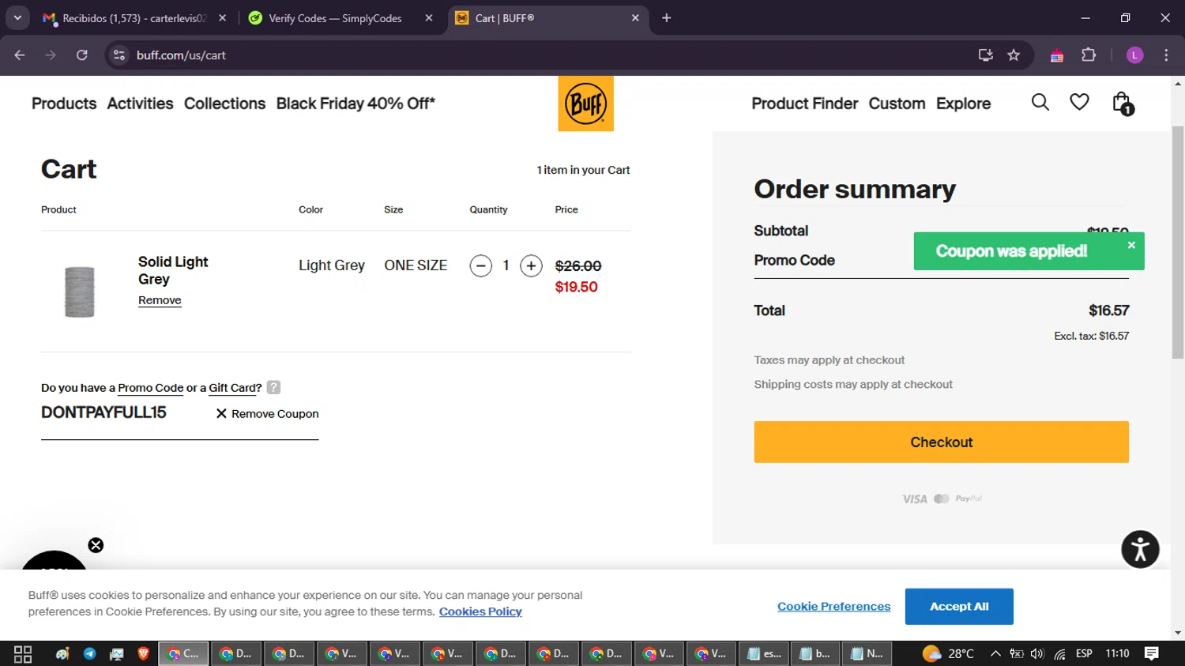Open the accessibility widget icon
This screenshot has width=1185, height=666.
point(1140,549)
